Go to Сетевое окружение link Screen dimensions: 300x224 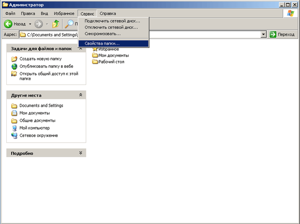pyautogui.click(x=39, y=136)
